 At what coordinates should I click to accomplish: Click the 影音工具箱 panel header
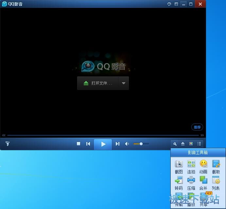pos(198,153)
